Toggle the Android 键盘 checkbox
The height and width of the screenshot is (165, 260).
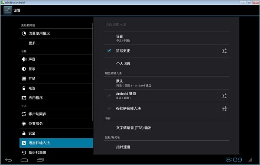(109, 96)
